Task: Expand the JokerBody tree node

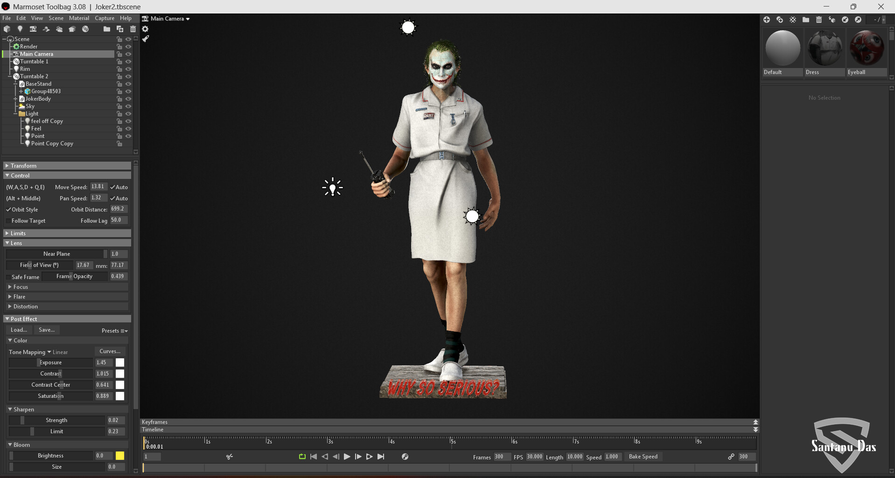Action: (x=15, y=99)
